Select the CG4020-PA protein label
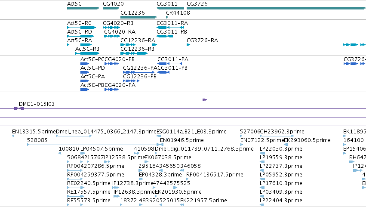Image resolution: width=366 pixels, height=207 pixels. (x=120, y=85)
